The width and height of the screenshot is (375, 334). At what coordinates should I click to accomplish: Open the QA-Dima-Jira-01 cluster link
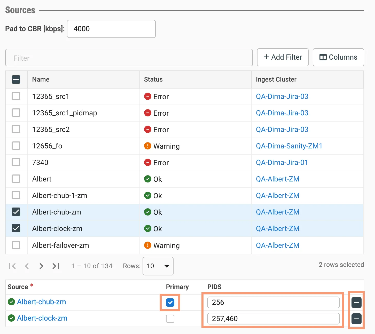[282, 163]
